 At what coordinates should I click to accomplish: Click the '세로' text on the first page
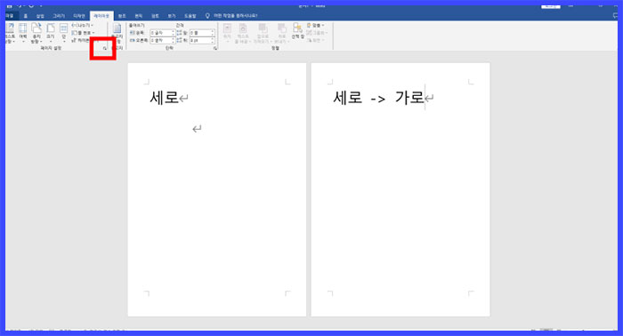pos(164,97)
